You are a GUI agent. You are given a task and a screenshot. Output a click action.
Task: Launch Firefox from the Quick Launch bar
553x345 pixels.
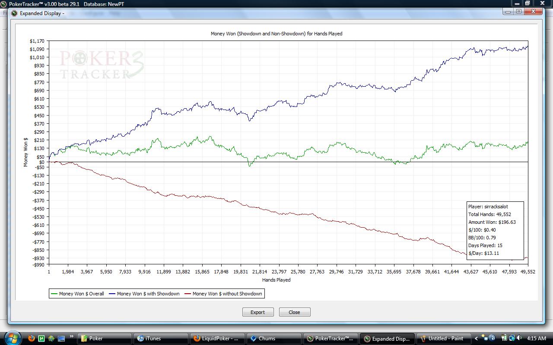(32, 339)
